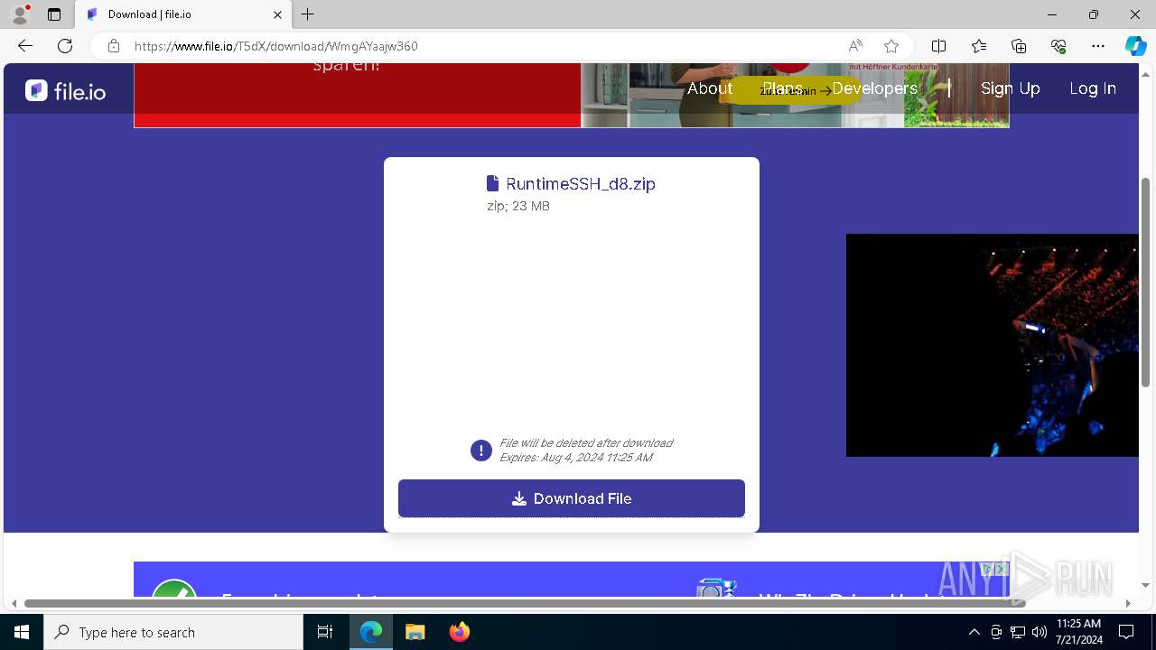Open the notification center icon
Screen dimensions: 1156x650
[1126, 632]
